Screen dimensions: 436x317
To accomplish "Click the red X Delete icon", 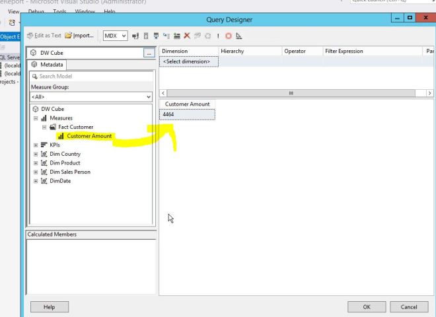I will pyautogui.click(x=187, y=36).
